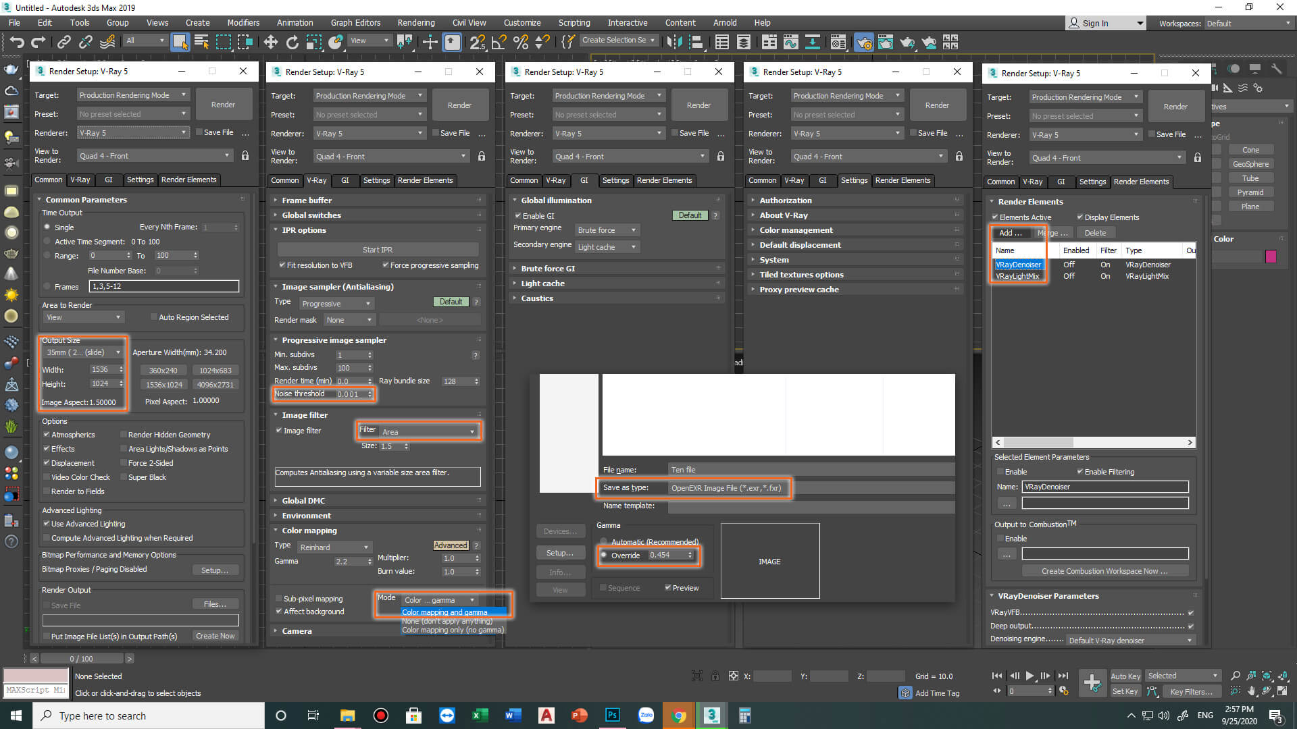The width and height of the screenshot is (1297, 729).
Task: Click the Frames input field showing 1,3,5-12
Action: click(164, 286)
